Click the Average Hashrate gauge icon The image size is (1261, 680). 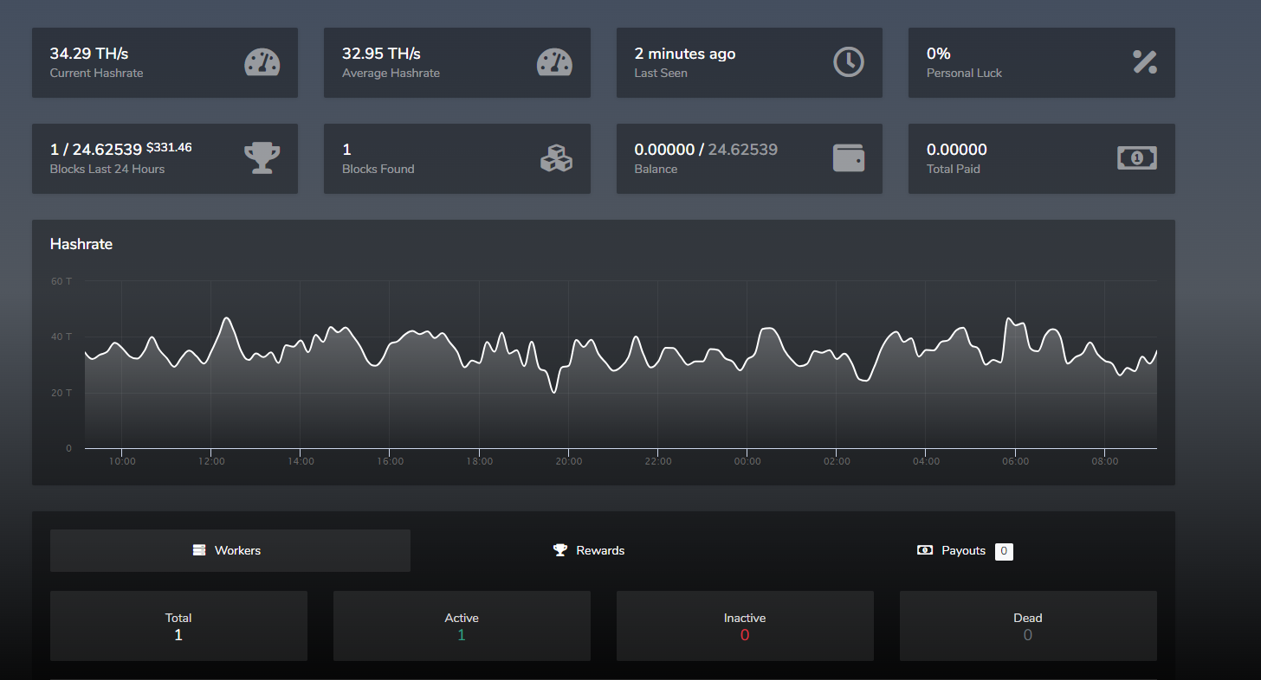[555, 62]
